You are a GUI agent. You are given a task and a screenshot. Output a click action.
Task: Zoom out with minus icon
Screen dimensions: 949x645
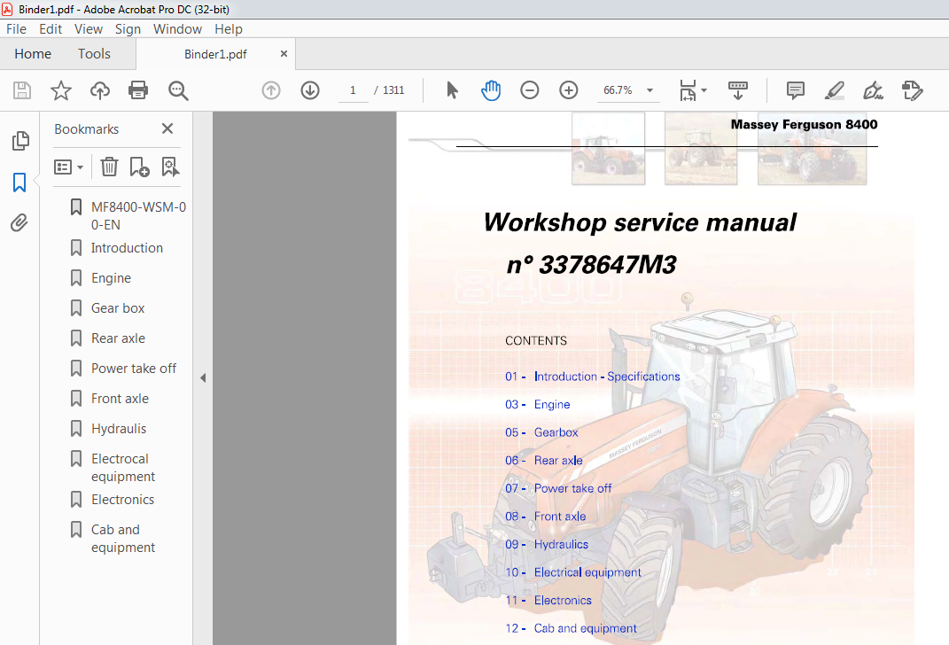(x=530, y=90)
